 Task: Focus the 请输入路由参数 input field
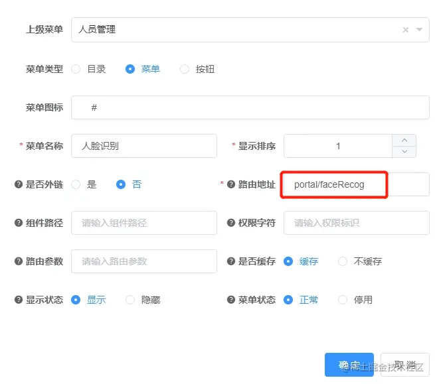[x=144, y=261]
